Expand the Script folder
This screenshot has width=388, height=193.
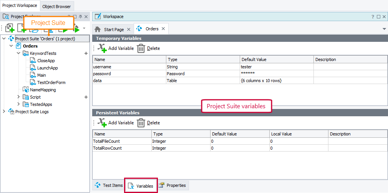[18, 97]
